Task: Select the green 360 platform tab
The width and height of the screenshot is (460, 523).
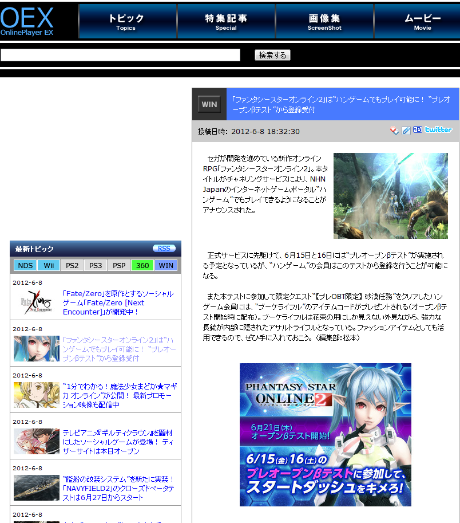Action: tap(142, 265)
